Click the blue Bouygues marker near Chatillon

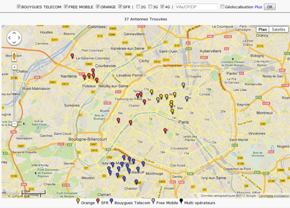coord(136,182)
